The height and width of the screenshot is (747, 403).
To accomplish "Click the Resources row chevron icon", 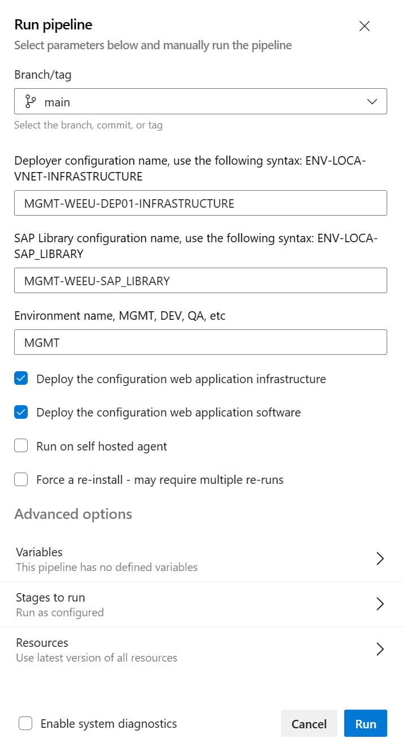I will 380,649.
